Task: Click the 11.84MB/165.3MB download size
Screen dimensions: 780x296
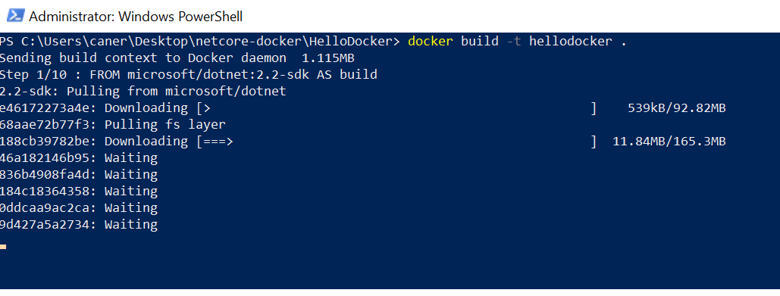Action: pyautogui.click(x=669, y=141)
